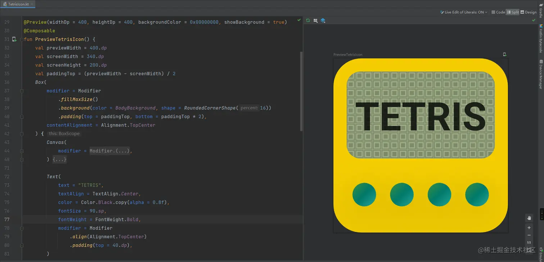Click the PreviewTetrisIcon label above the preview

click(x=348, y=55)
